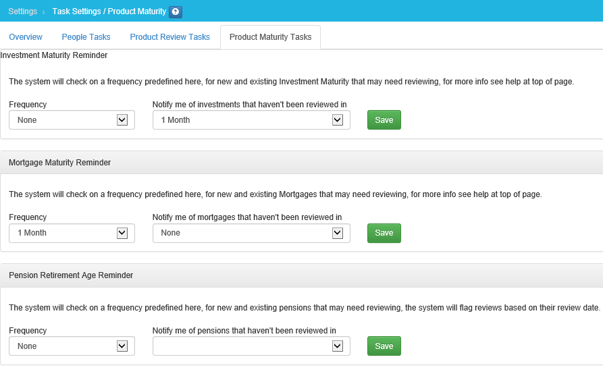
Task: Click the Investment Maturity Reminder heading
Action: click(x=54, y=55)
